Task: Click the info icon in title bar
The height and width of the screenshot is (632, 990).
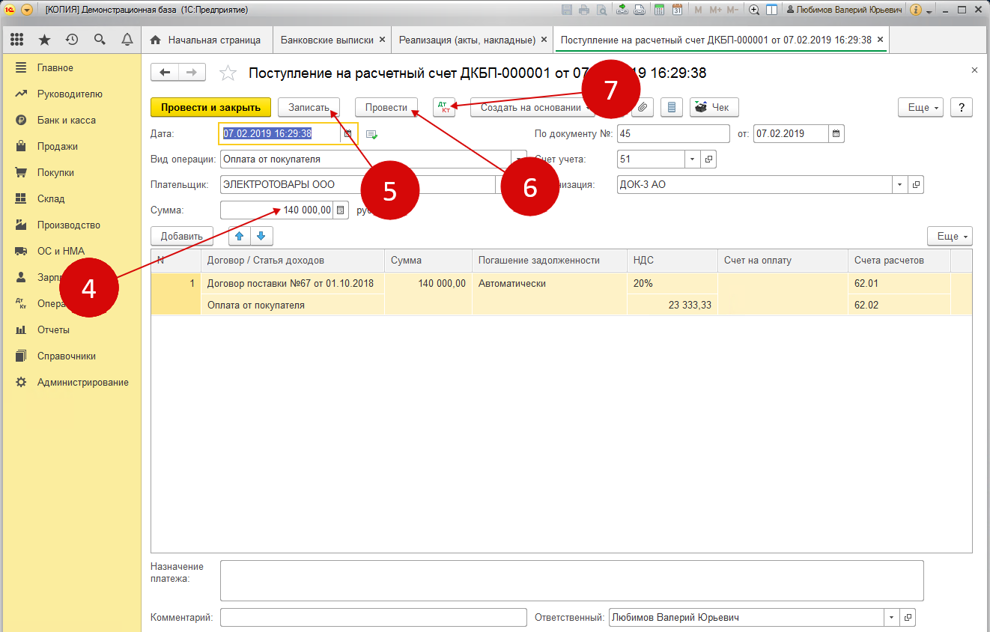Action: pyautogui.click(x=915, y=10)
